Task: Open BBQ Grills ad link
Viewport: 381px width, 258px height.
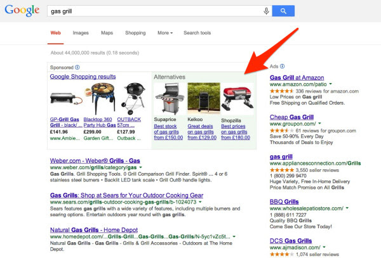Action: coord(284,202)
